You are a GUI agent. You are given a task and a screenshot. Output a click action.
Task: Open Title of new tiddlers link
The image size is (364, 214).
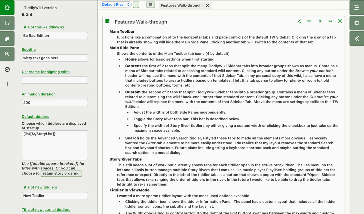[39, 187]
